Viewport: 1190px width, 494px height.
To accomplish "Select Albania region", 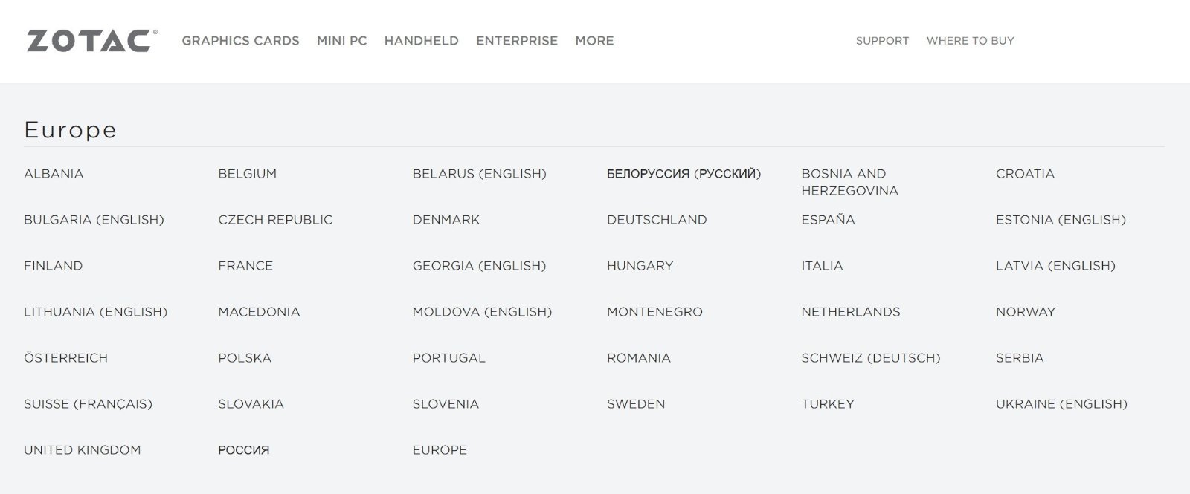I will click(x=54, y=174).
